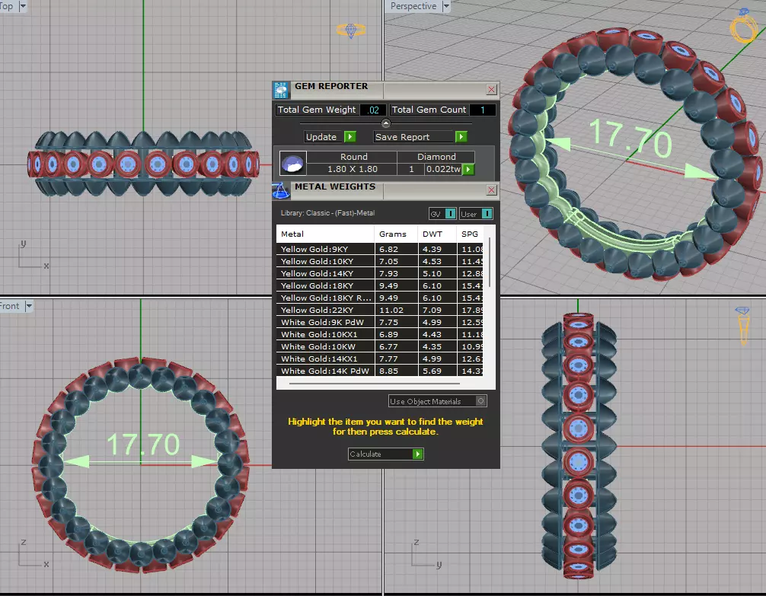The width and height of the screenshot is (766, 596).
Task: Click the 11.02 grams cell
Action: [396, 311]
